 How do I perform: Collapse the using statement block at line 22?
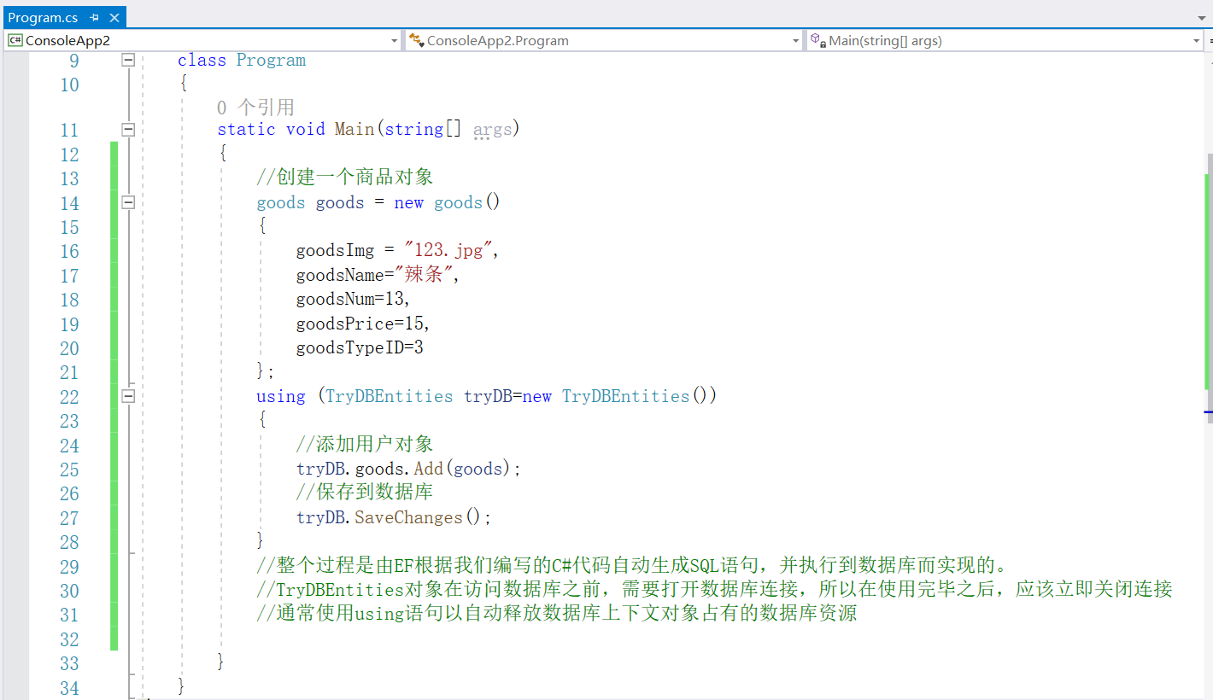[x=128, y=395]
